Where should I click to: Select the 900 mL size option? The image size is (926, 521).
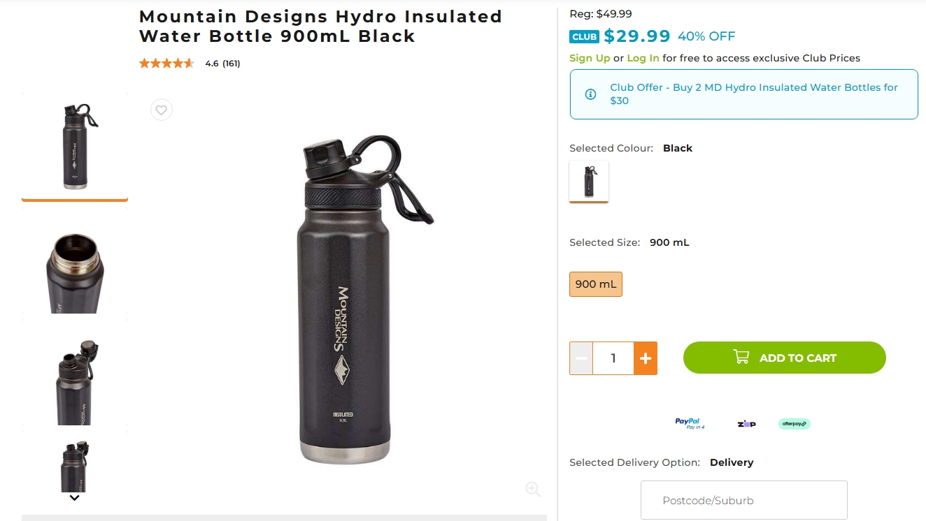point(596,284)
